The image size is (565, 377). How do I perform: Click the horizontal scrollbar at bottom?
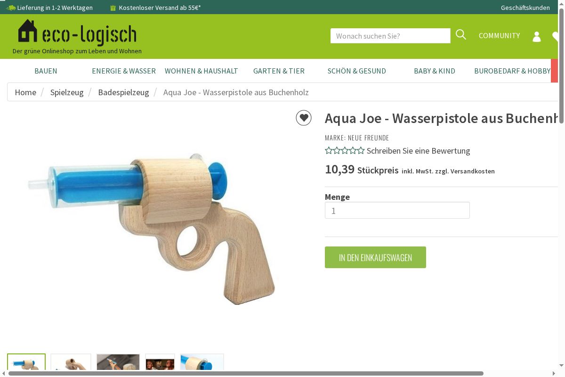pyautogui.click(x=246, y=374)
